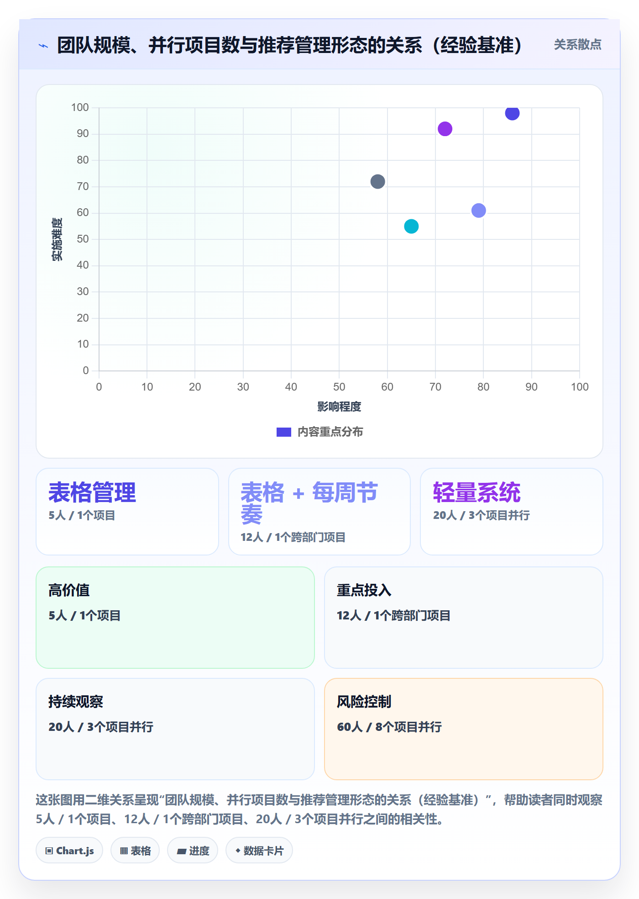
Task: Click the 影响程度 x-axis title
Action: pos(339,407)
